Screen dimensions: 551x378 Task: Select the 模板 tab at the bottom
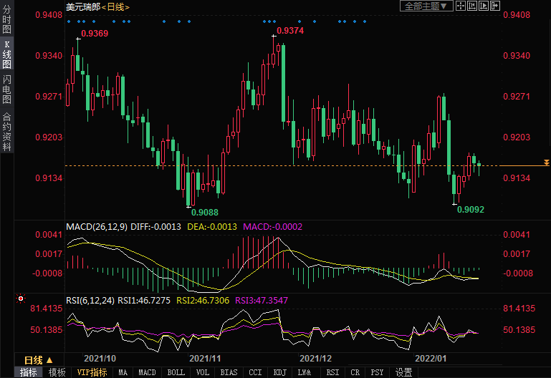[57, 372]
